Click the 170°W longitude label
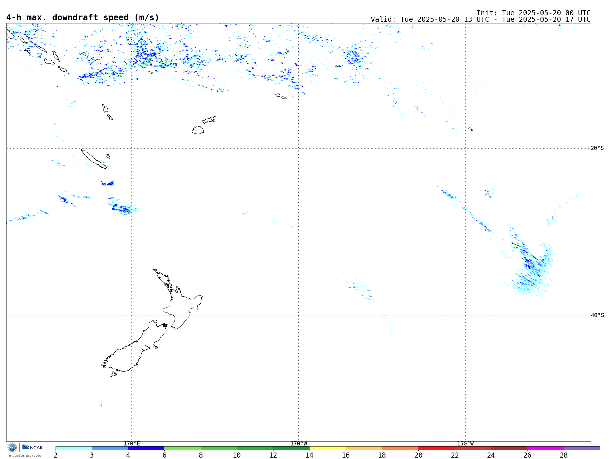This screenshot has height=459, width=609. [x=299, y=443]
